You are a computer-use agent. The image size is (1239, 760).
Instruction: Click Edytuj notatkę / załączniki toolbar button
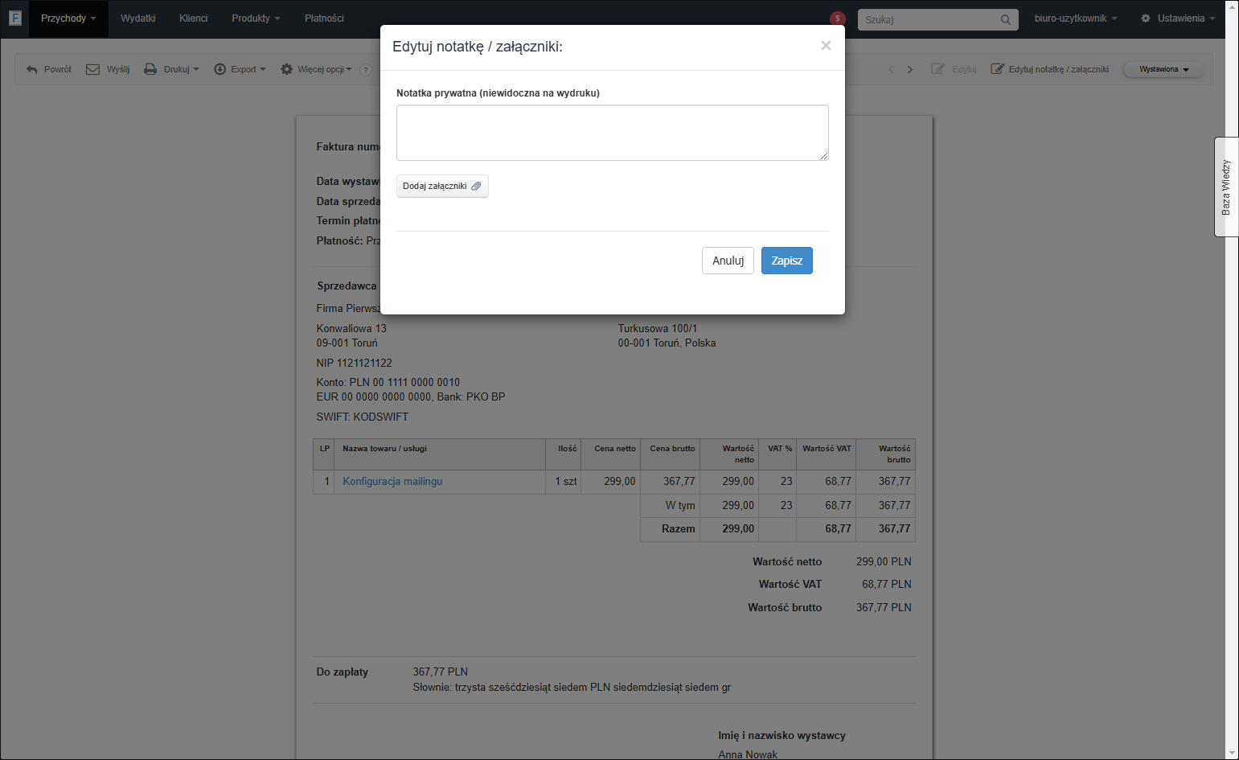1050,69
